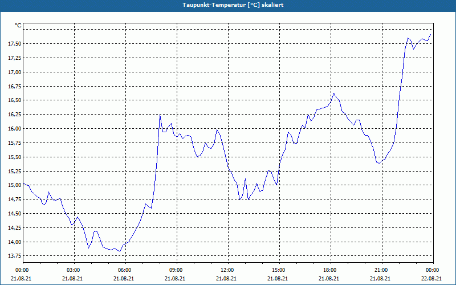Click the Taupunkt-Temperatur [°C] skaliert title
Screen dimensions: 456x285
[233, 5]
